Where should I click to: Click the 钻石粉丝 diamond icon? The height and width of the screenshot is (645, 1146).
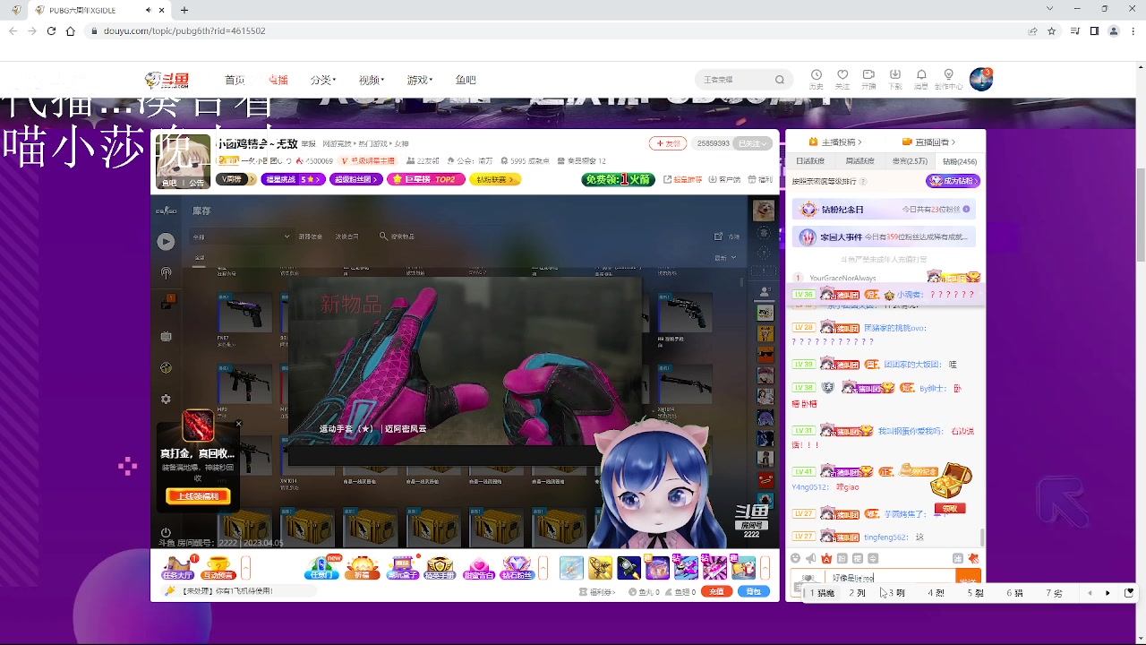tap(517, 567)
